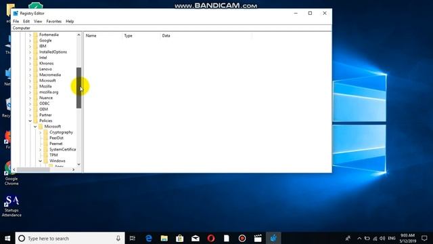Click the ENG language indicator
This screenshot has height=244, width=433.
(x=392, y=238)
